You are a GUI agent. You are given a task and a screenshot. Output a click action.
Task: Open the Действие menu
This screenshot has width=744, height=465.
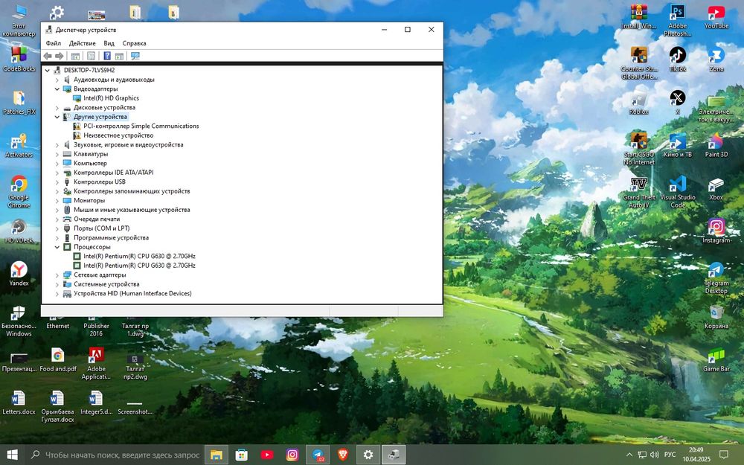82,43
